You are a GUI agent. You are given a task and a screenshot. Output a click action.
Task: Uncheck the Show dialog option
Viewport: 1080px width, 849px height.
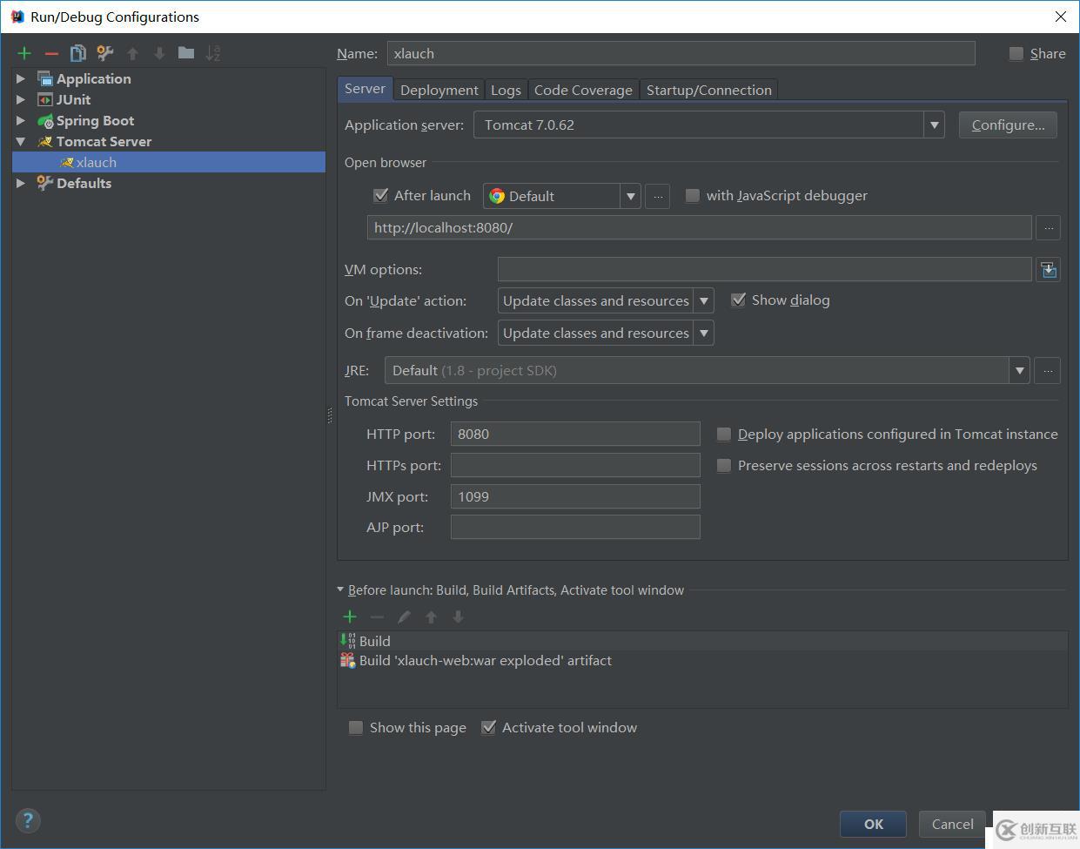coord(739,300)
